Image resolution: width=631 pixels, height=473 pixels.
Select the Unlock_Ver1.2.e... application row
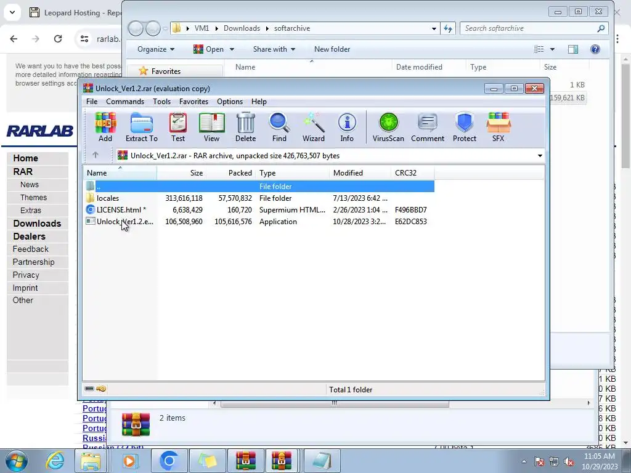pyautogui.click(x=259, y=222)
